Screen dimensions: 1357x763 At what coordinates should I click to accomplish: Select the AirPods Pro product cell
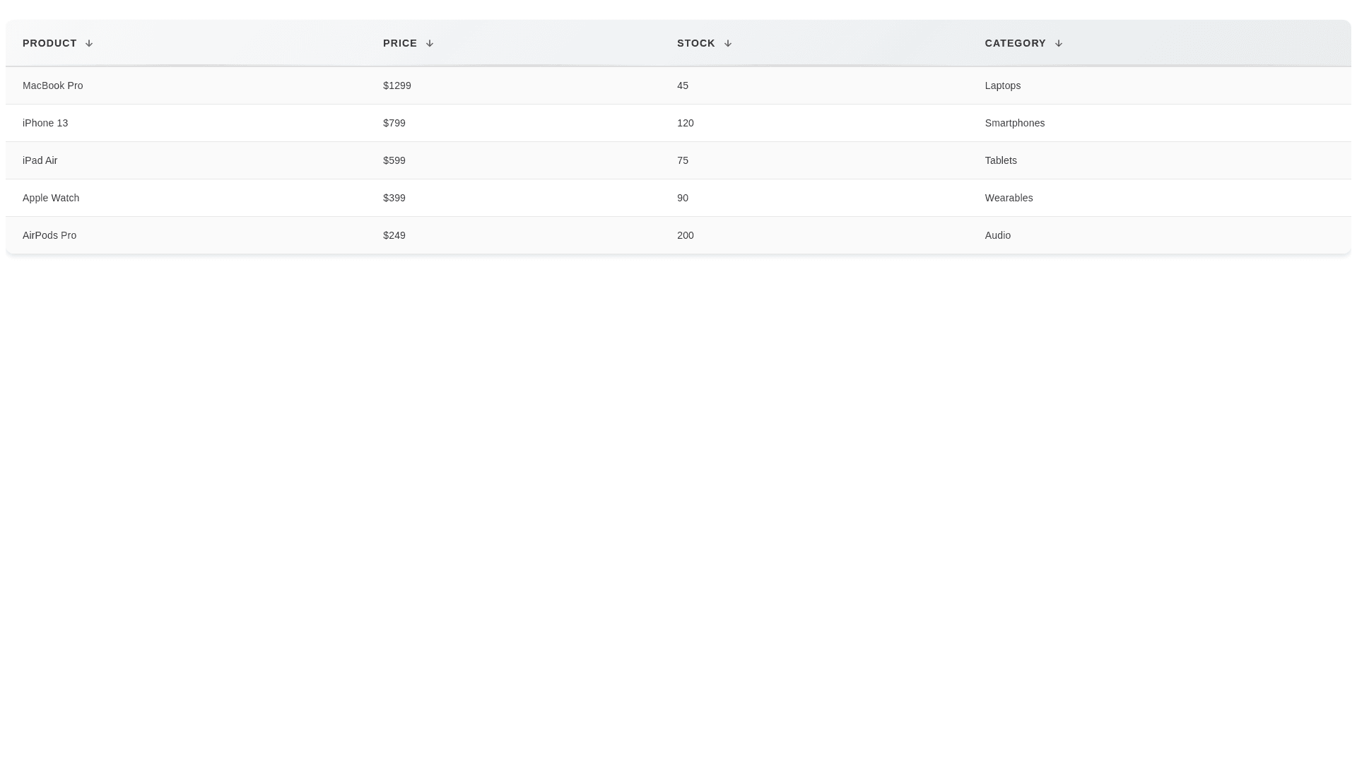[x=49, y=236]
